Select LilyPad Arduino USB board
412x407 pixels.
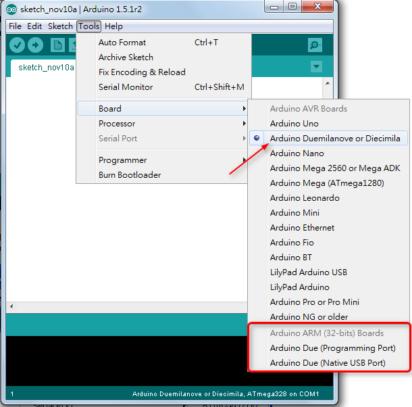pos(328,272)
